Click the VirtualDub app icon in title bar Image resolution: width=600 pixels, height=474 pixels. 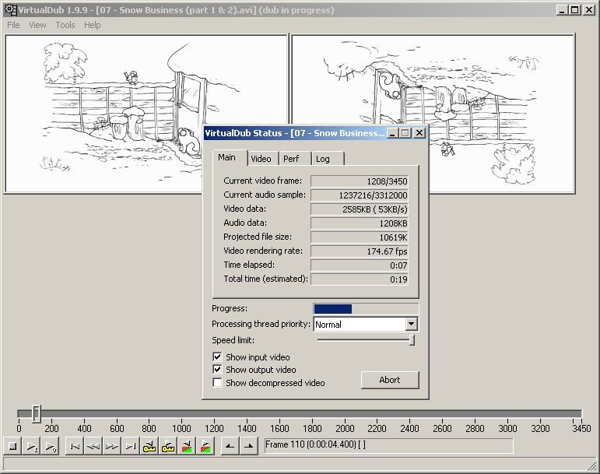point(10,10)
